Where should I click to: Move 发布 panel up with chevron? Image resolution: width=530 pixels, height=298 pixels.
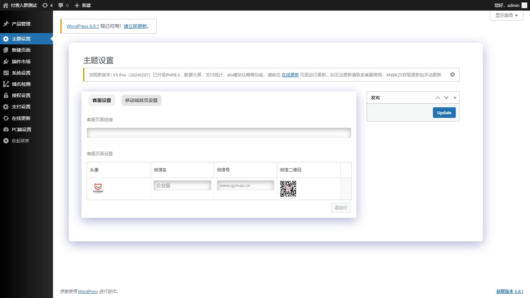tap(438, 98)
